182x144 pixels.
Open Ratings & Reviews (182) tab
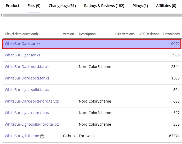coord(104,6)
